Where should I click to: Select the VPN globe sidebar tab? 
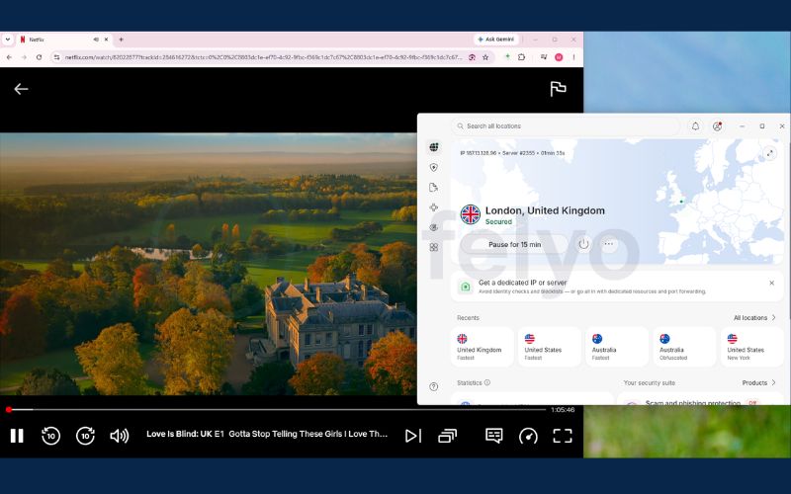click(x=434, y=147)
